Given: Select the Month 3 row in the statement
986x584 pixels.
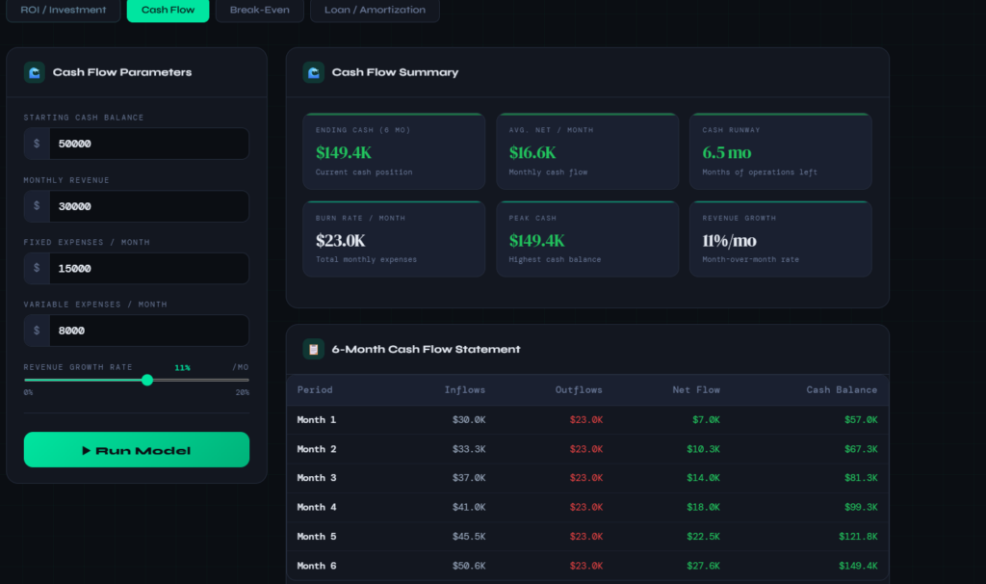Looking at the screenshot, I should coord(587,478).
